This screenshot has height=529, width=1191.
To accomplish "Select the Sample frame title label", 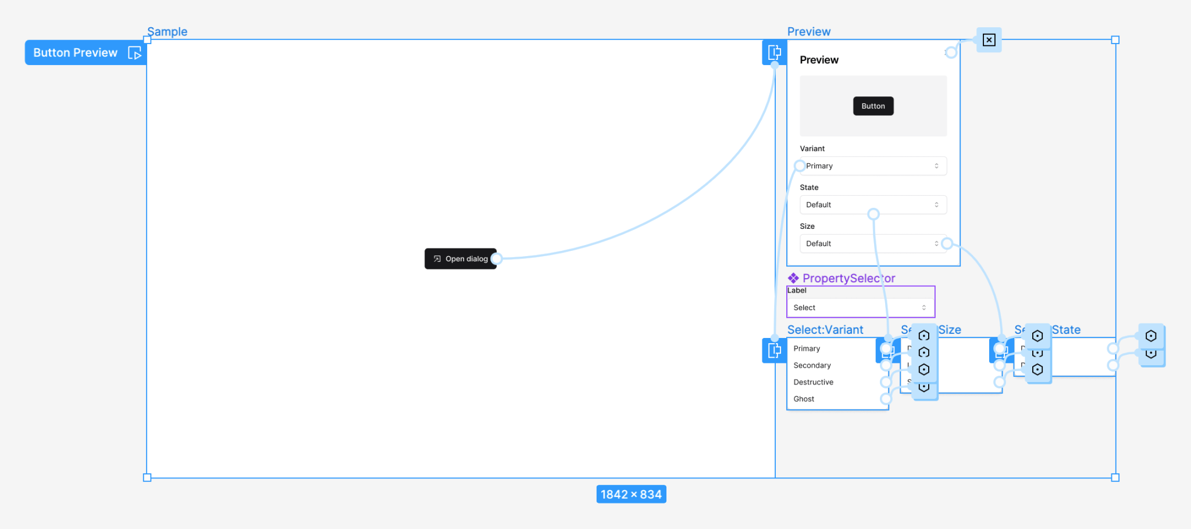I will [x=167, y=31].
